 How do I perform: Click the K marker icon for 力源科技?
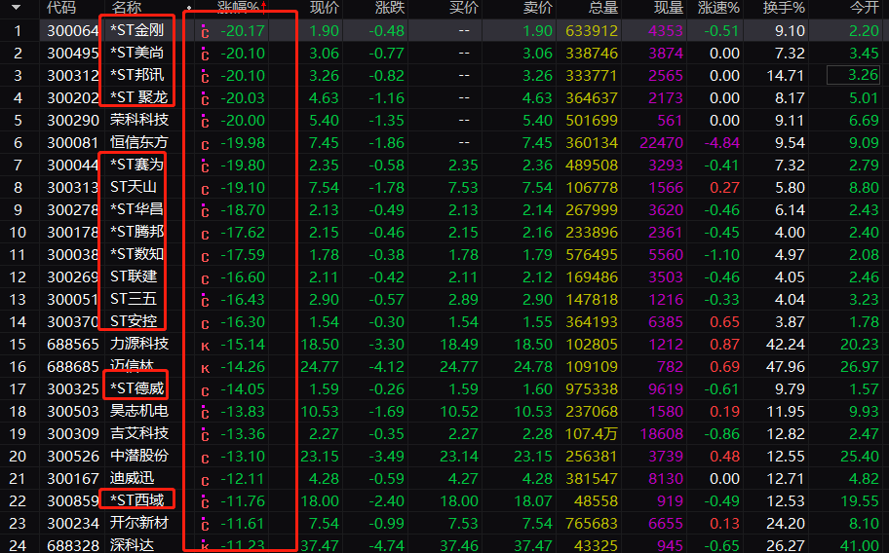coord(205,346)
